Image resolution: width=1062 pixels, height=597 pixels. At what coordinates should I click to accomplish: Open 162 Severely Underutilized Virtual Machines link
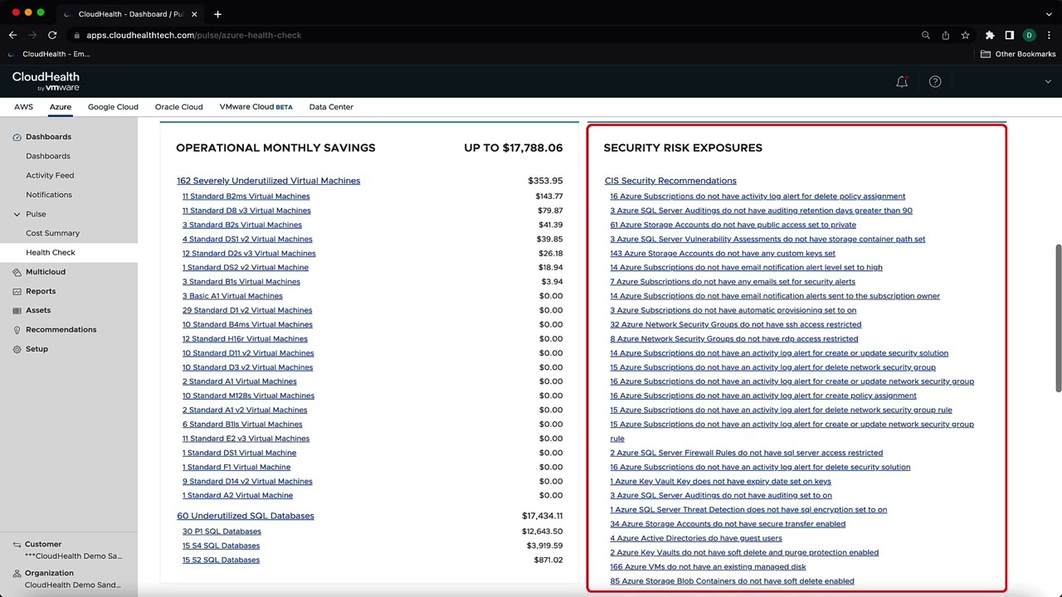pos(268,181)
